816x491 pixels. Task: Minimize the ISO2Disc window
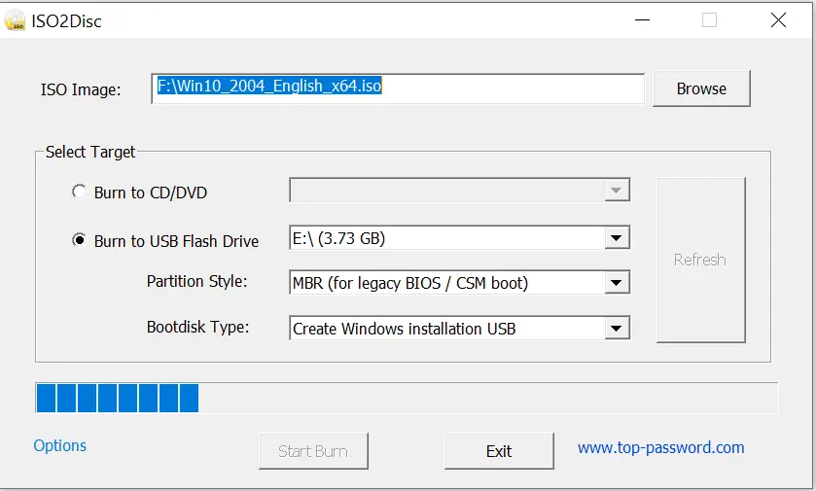coord(642,20)
